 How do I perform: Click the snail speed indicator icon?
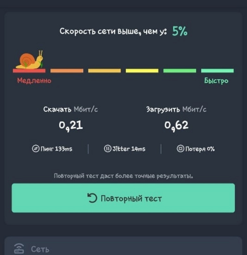pos(29,60)
